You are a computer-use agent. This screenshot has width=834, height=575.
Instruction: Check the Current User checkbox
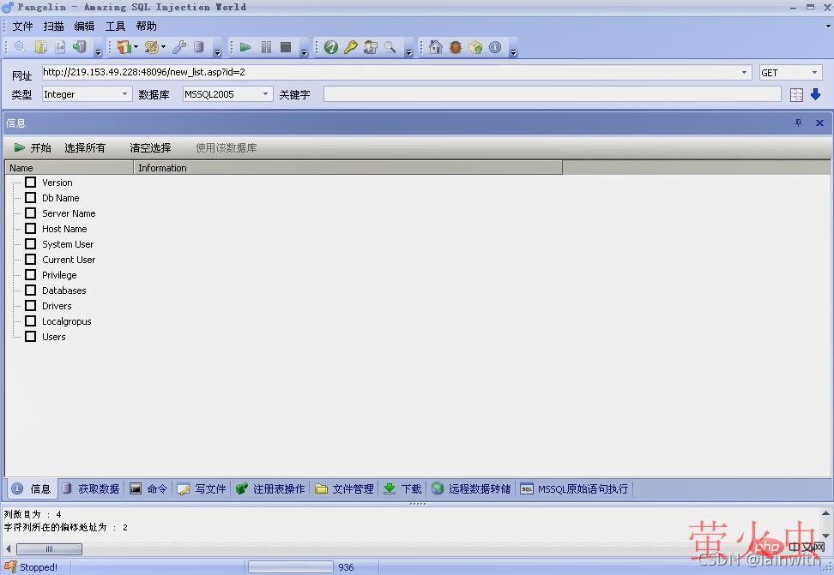30,260
